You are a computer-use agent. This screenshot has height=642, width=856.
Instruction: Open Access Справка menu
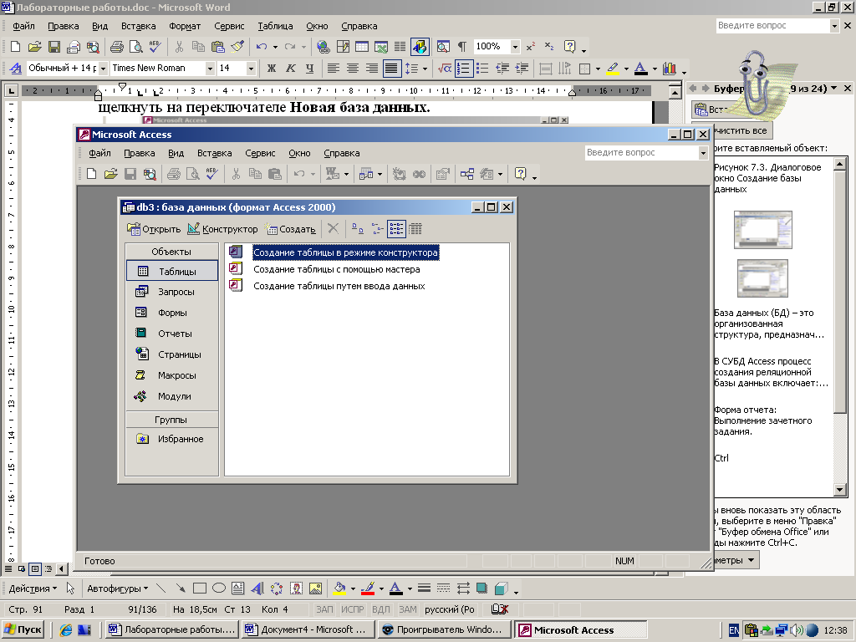click(342, 154)
